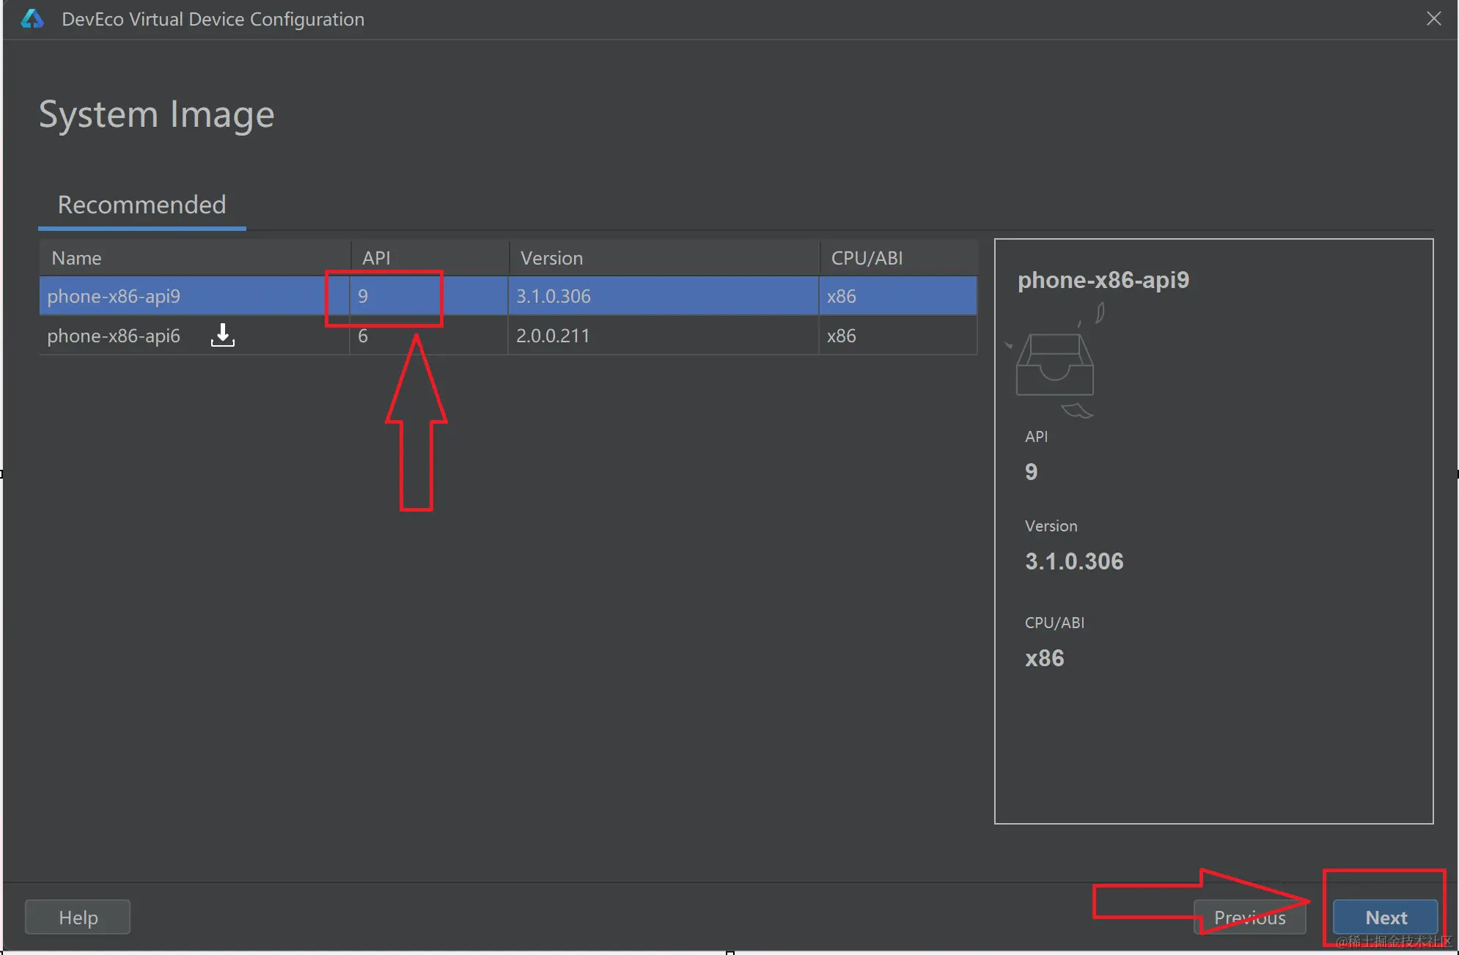Screen dimensions: 1459x955
Task: Download the phone-x86-api6 system image
Action: [x=222, y=335]
